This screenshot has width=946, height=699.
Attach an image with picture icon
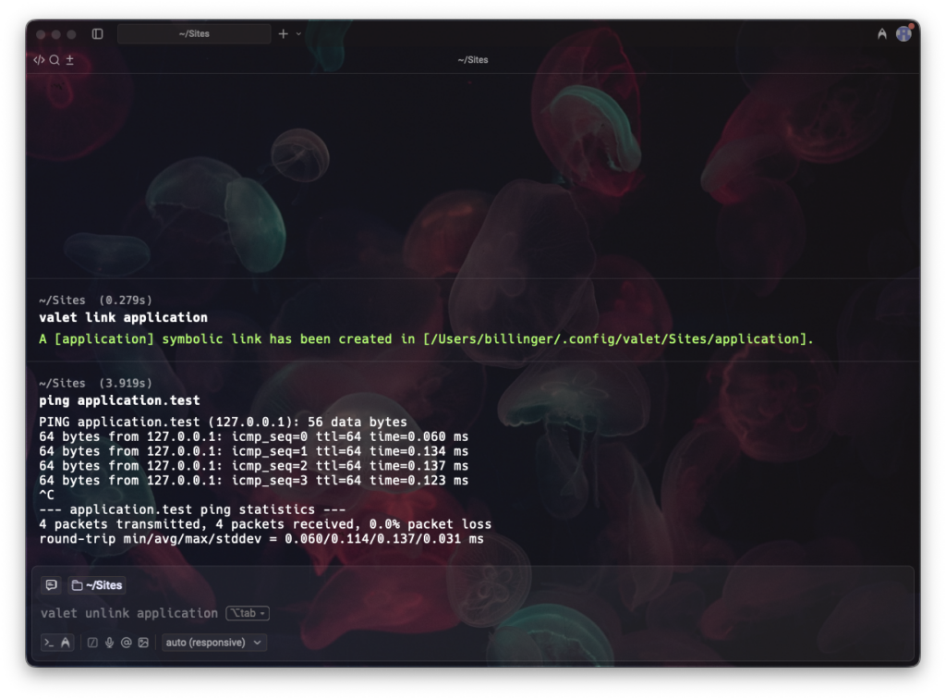(143, 643)
